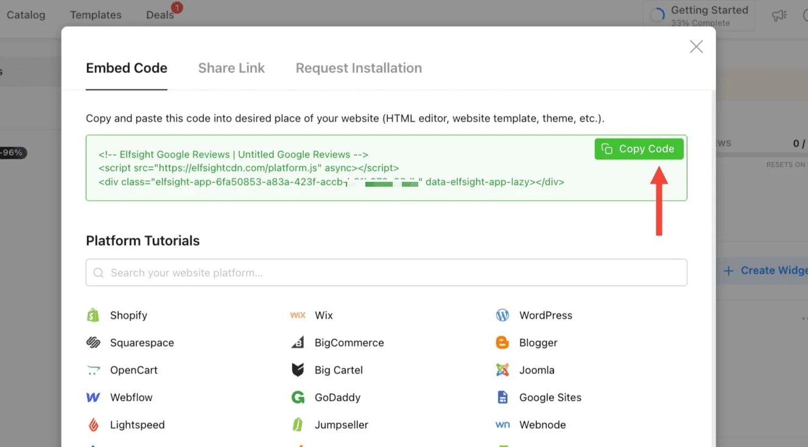Click the megaphone announcements icon
This screenshot has width=808, height=447.
779,16
